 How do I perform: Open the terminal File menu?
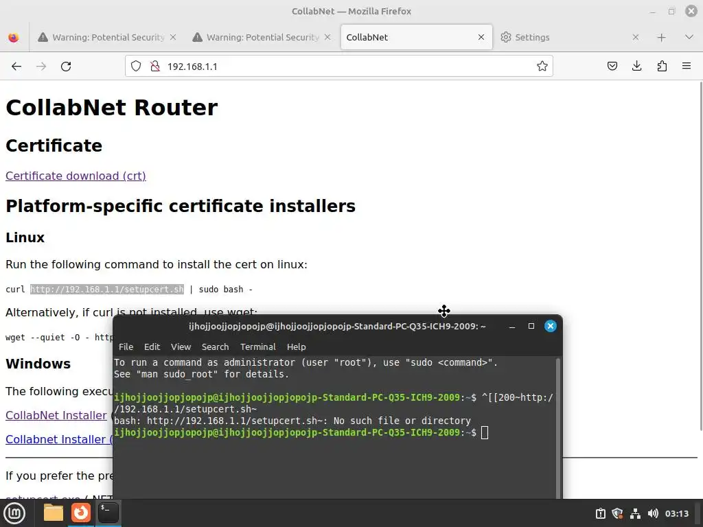coord(126,347)
